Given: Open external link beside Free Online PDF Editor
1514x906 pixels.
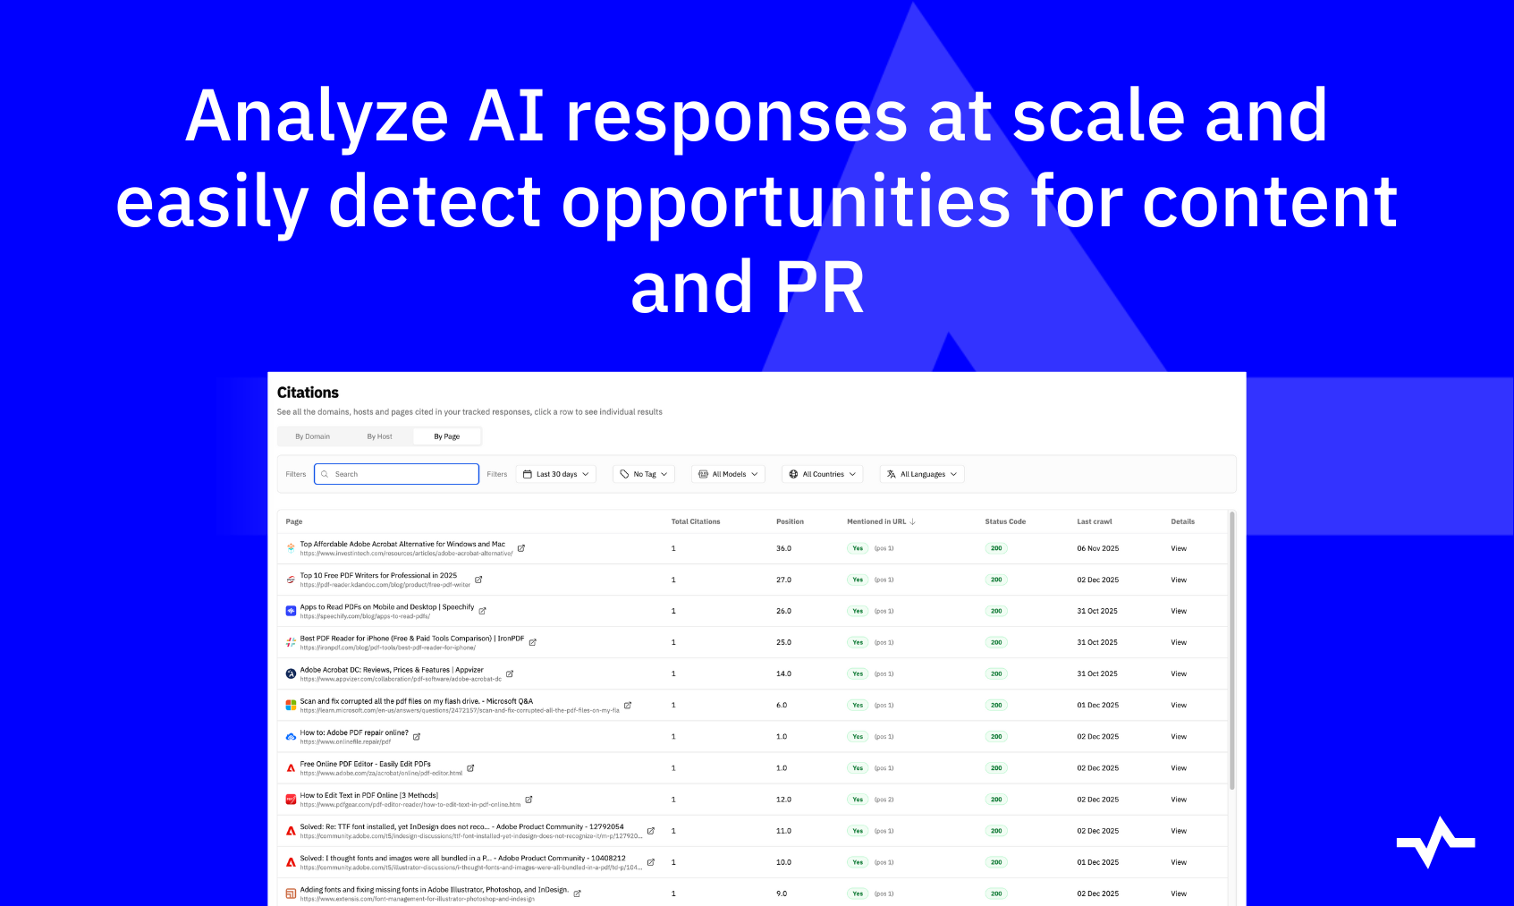Looking at the screenshot, I should click(x=470, y=768).
